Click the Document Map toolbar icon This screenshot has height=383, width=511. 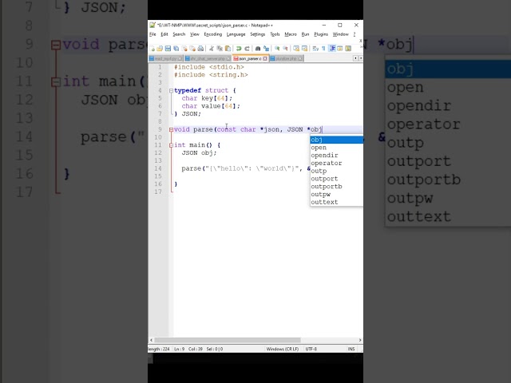coord(348,49)
